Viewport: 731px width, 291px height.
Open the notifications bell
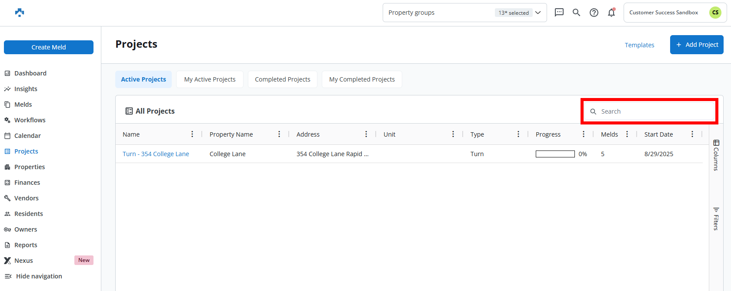(x=611, y=13)
